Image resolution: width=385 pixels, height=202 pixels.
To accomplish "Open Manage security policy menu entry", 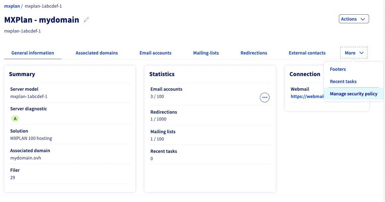I will [353, 94].
